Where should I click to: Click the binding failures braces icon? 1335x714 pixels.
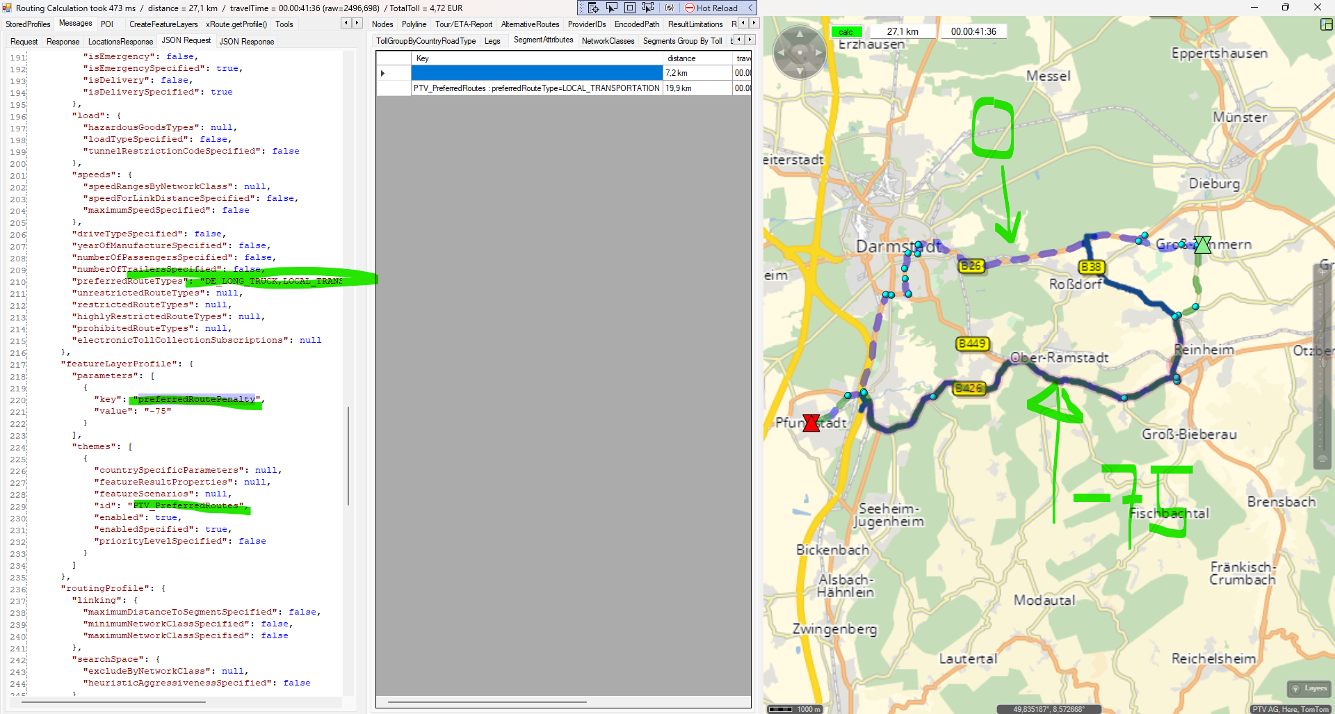pyautogui.click(x=669, y=8)
